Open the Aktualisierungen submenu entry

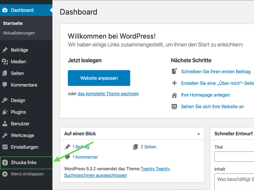click(19, 33)
